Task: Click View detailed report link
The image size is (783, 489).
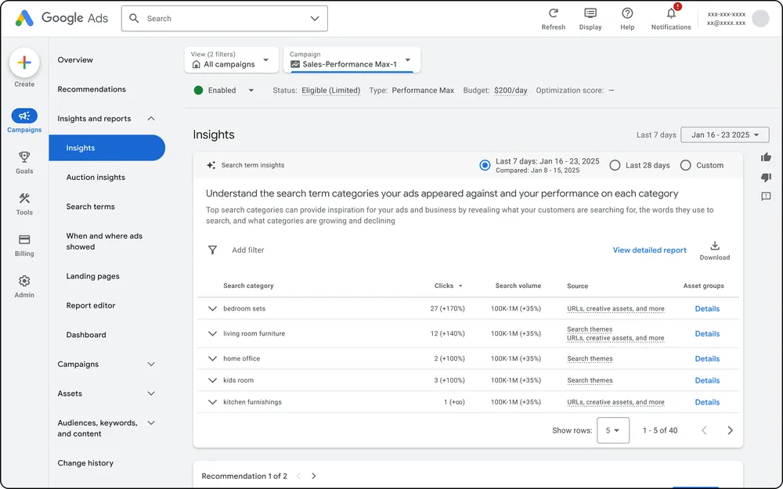Action: click(x=649, y=250)
